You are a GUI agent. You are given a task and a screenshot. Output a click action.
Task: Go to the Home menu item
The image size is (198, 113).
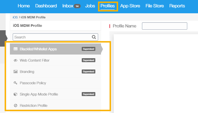click(23, 6)
